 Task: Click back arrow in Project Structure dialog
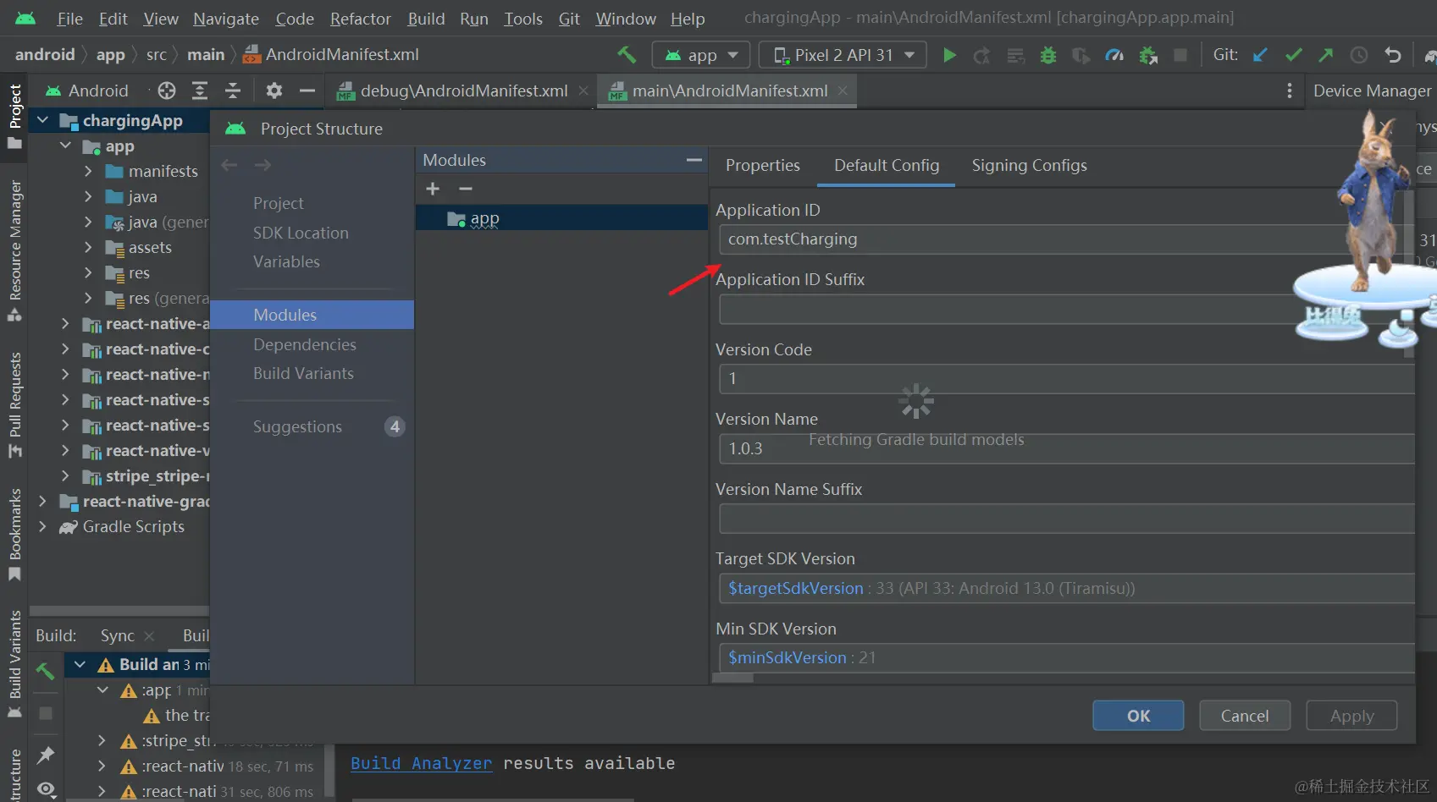229,165
